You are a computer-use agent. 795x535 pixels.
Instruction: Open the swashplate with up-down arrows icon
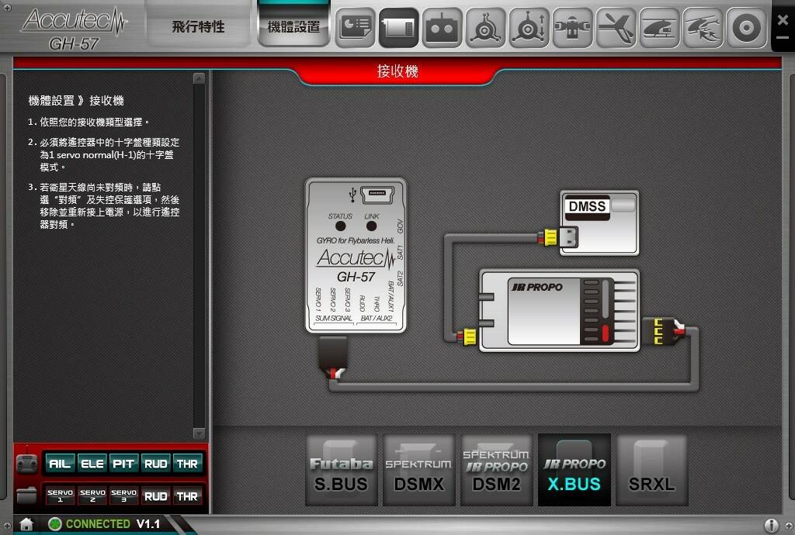529,28
